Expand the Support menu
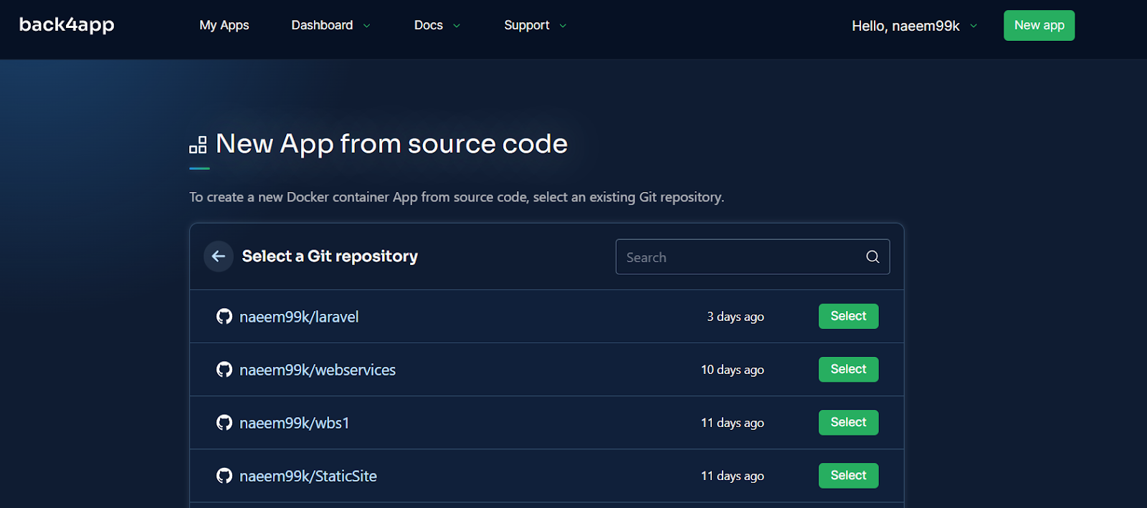The image size is (1147, 508). (536, 25)
